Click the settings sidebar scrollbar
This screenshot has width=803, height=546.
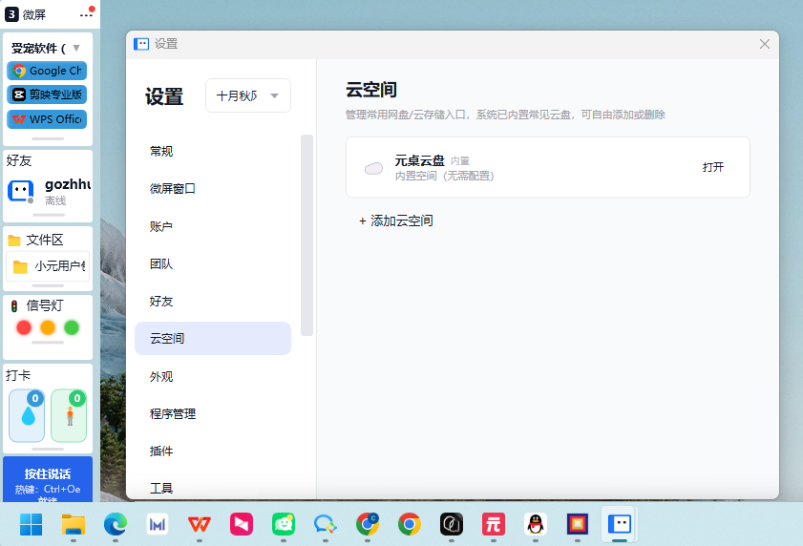click(x=306, y=236)
